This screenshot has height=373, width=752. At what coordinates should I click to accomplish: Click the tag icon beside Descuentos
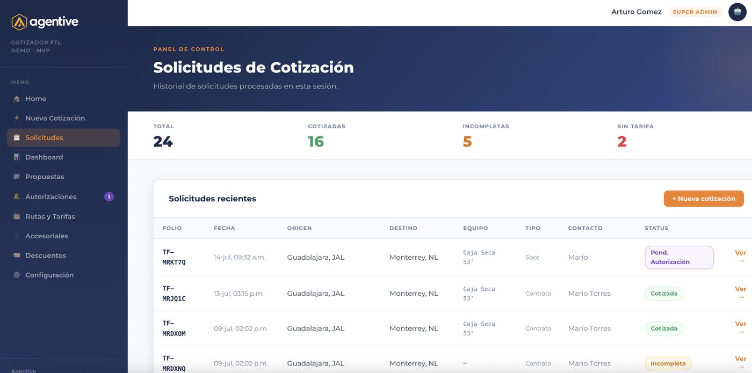[17, 255]
